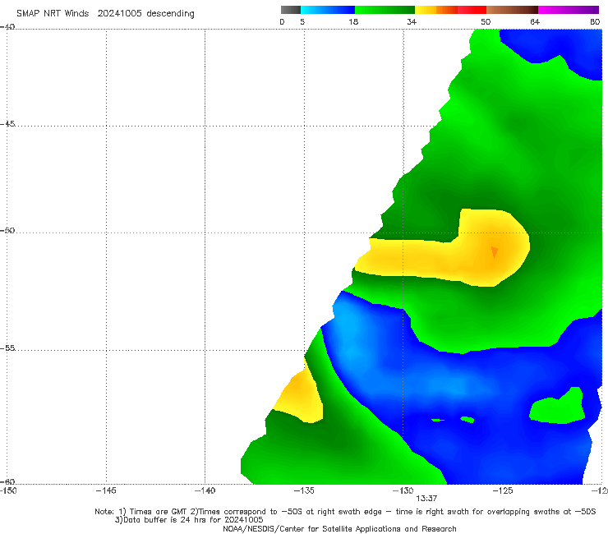The width and height of the screenshot is (608, 534).
Task: Click the orange peak wind triangle marker
Action: 495,251
